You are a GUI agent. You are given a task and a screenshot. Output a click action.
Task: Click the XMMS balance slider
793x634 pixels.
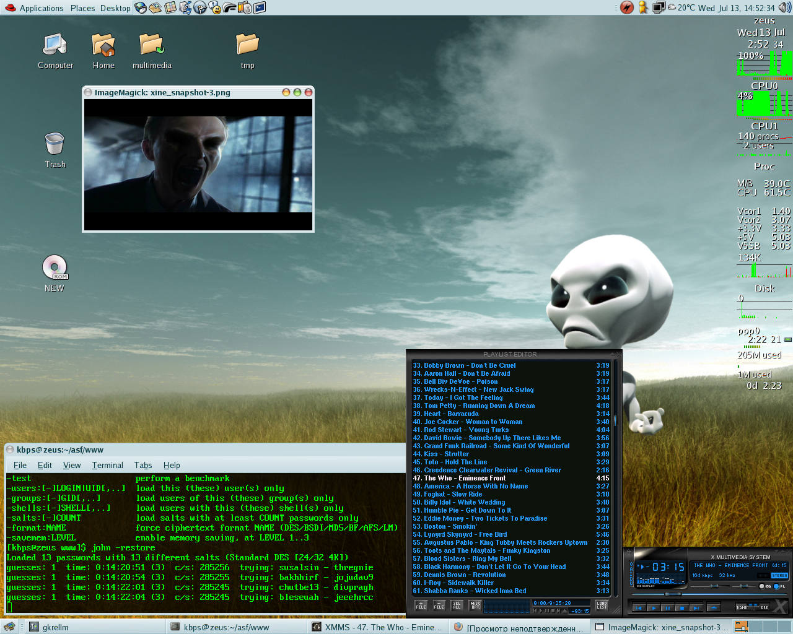[744, 586]
